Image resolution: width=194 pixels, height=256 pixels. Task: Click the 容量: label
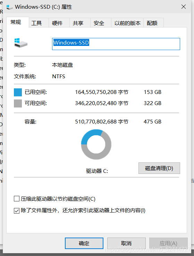point(31,122)
